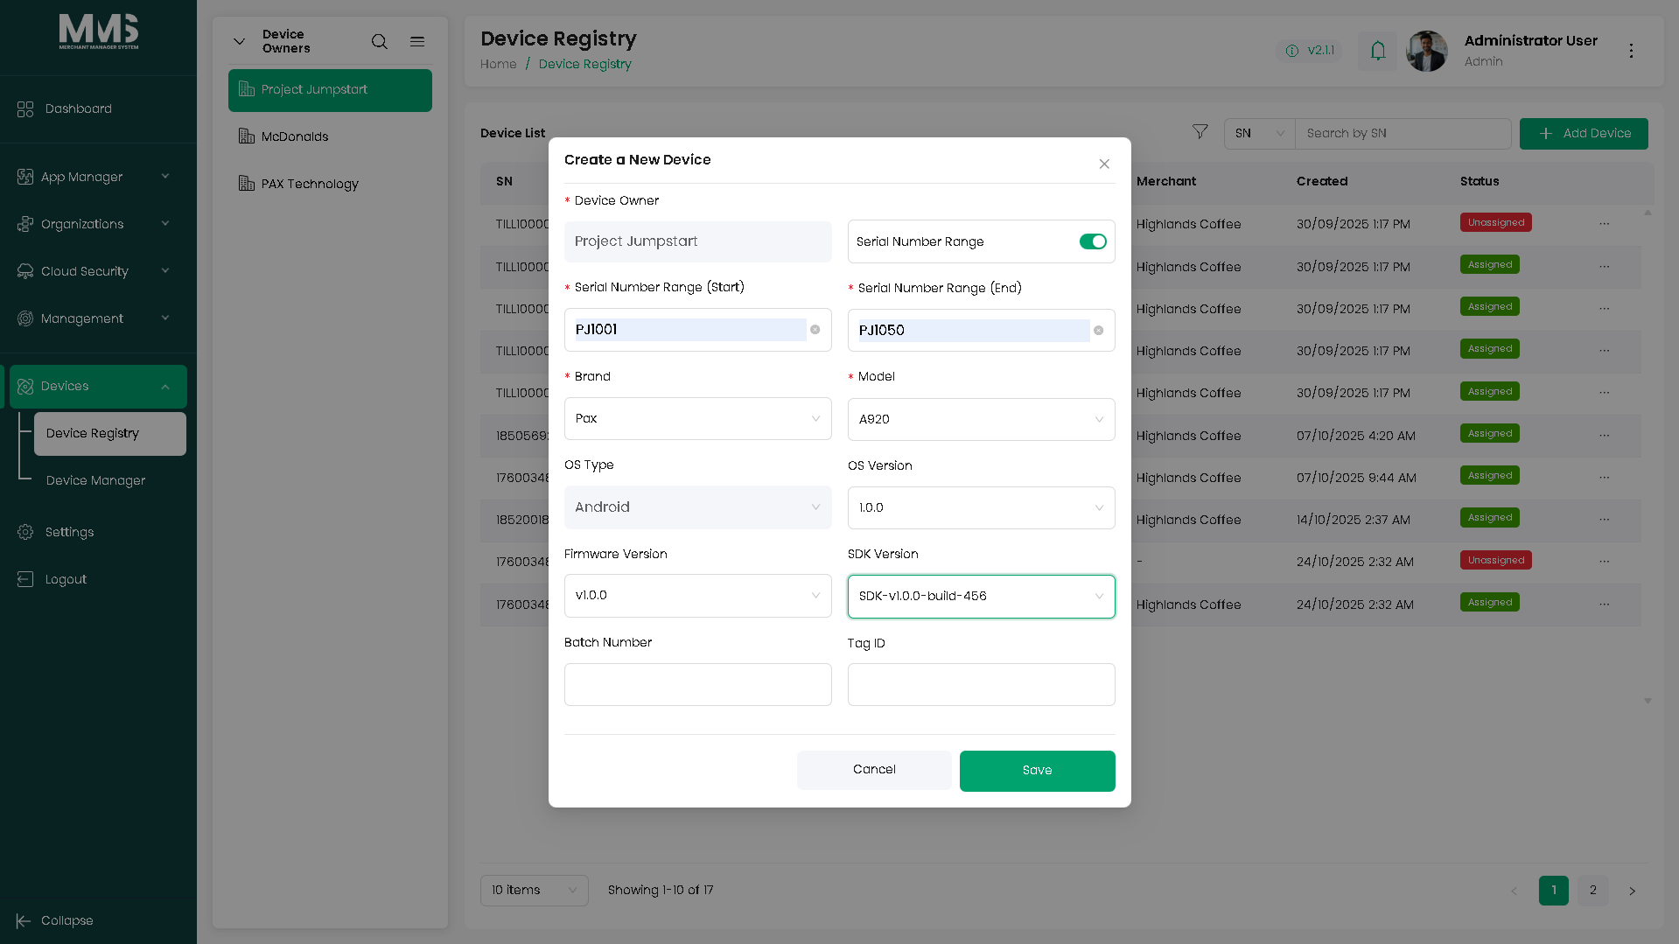Viewport: 1679px width, 944px height.
Task: Open actions for last Assigned 24/10/2025 row
Action: click(1604, 605)
